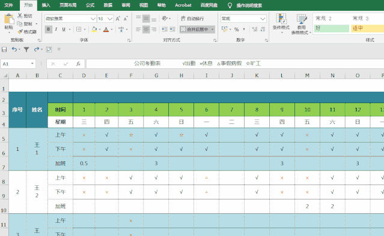Open fill color dropdown arrow
The image size is (384, 236).
(x=100, y=29)
